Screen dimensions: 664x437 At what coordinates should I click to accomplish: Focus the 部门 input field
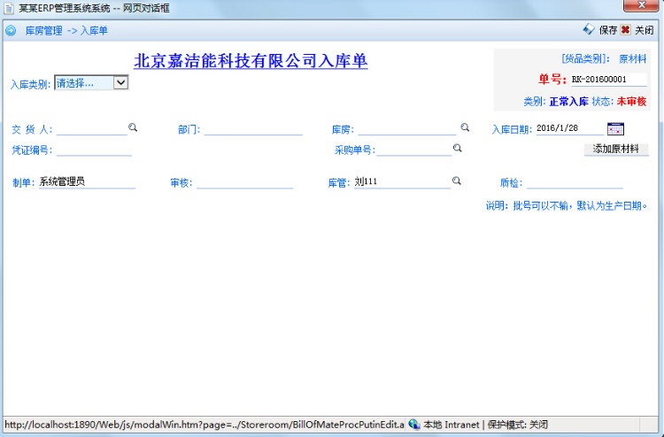click(253, 128)
